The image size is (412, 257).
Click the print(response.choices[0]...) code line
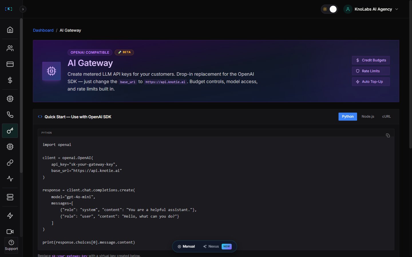[x=89, y=242]
